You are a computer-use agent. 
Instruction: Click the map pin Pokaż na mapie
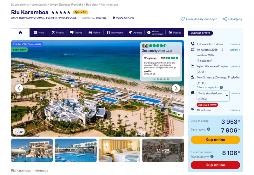[x=114, y=18]
